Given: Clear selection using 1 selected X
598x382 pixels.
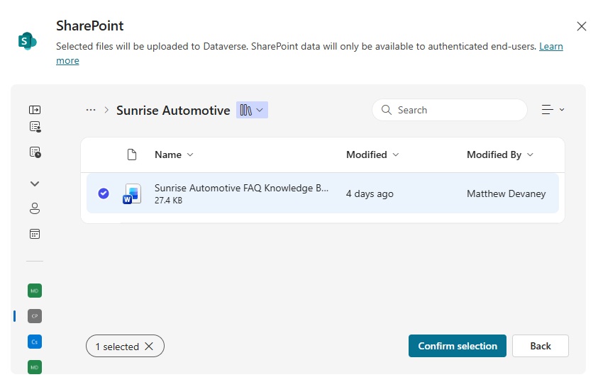Looking at the screenshot, I should 148,346.
